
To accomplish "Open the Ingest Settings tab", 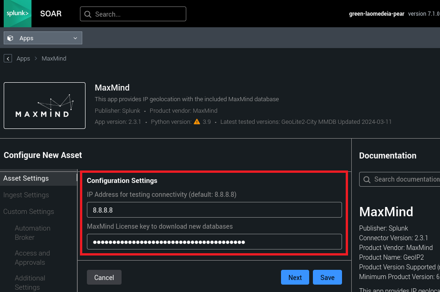I will point(26,195).
